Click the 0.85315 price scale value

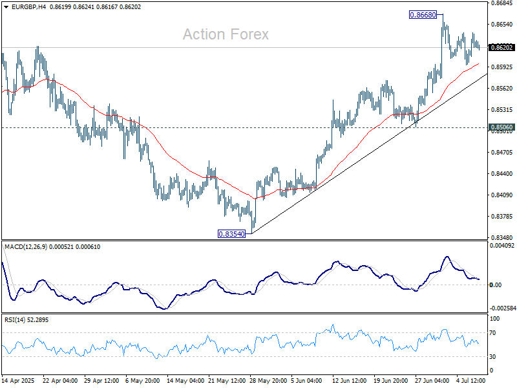[501, 109]
